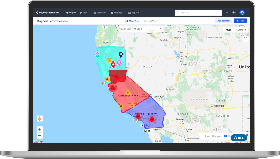Screen dimensions: 280x159
Task: Click the cluster marker labeled 20
Action: click(x=121, y=106)
